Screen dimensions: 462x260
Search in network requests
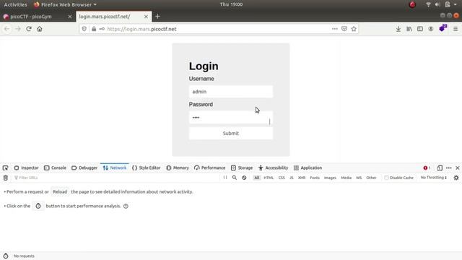click(235, 178)
